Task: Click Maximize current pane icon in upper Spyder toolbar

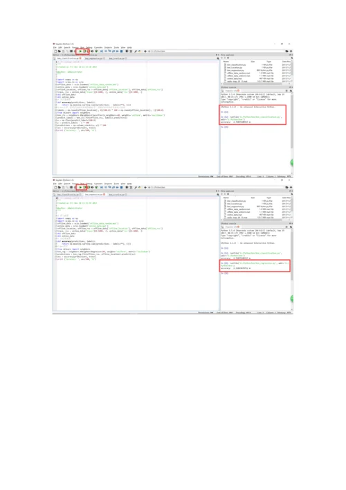Action: pyautogui.click(x=127, y=51)
